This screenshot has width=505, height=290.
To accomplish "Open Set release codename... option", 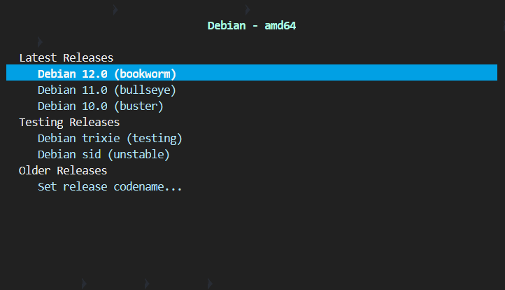I will (x=110, y=187).
